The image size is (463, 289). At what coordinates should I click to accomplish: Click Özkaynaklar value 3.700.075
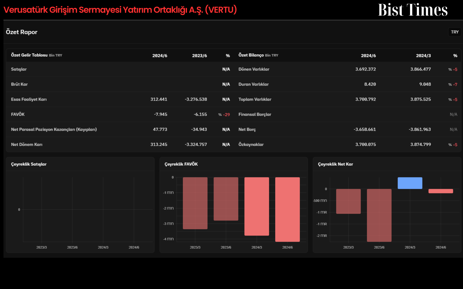(365, 144)
